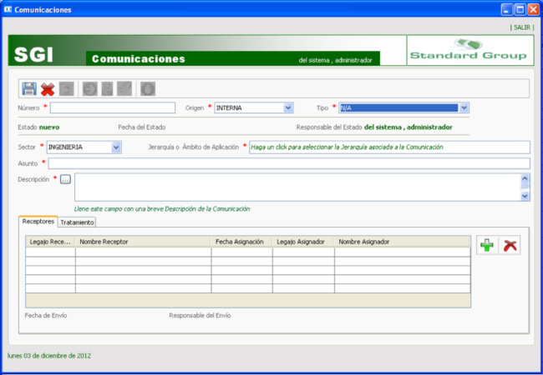Select the Receptores tab
Image resolution: width=543 pixels, height=375 pixels.
coord(38,222)
